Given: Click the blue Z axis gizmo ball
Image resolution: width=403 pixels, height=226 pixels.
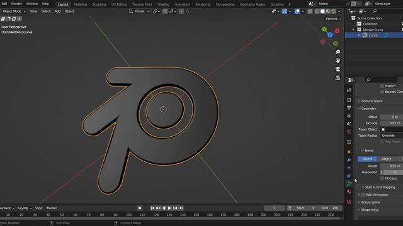Looking at the screenshot, I should [x=330, y=35].
